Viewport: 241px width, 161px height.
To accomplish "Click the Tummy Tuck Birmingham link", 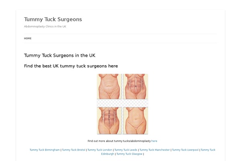I will (45, 150).
